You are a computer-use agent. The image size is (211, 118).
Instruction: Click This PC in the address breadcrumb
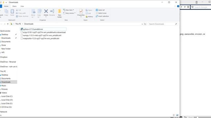pos(18,24)
